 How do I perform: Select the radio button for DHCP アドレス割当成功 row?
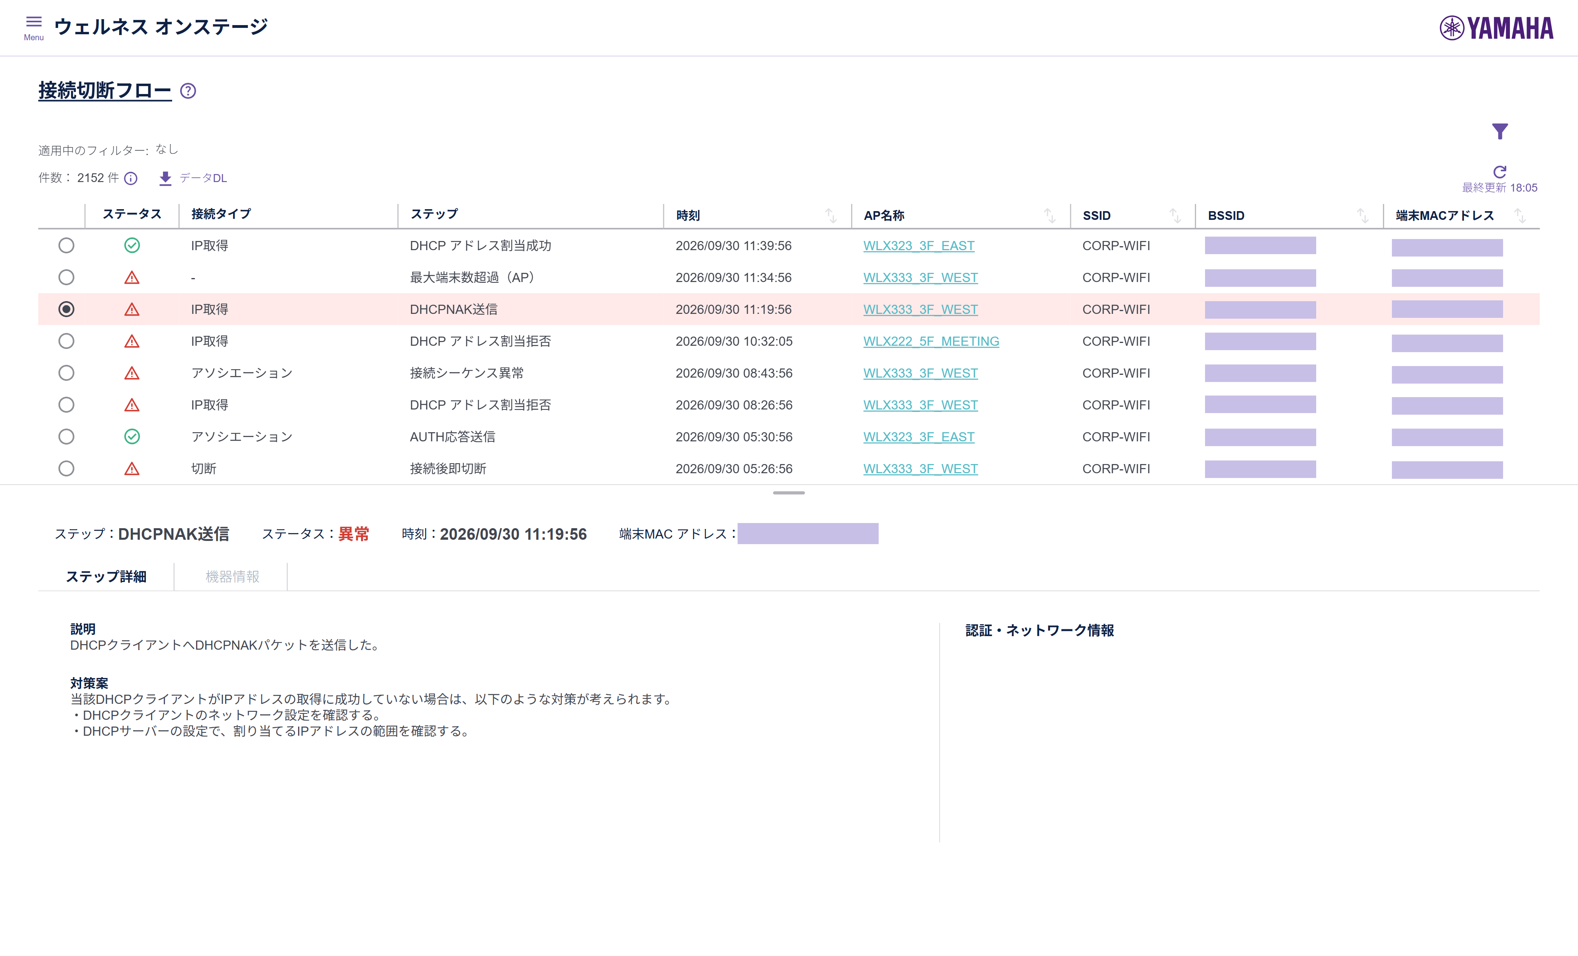pyautogui.click(x=66, y=245)
